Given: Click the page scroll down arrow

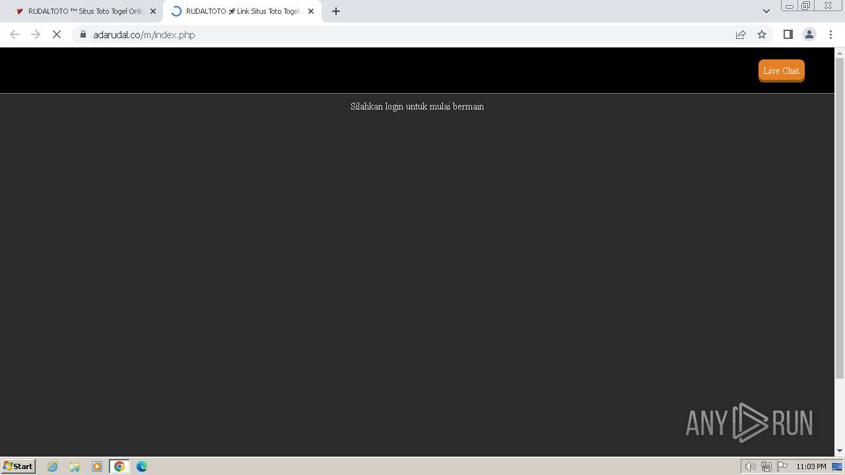Looking at the screenshot, I should point(840,451).
